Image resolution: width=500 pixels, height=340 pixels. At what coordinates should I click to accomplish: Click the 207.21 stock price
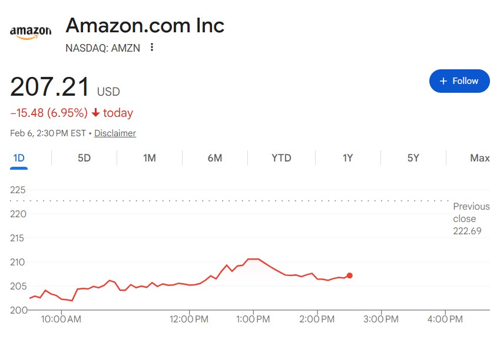[50, 87]
